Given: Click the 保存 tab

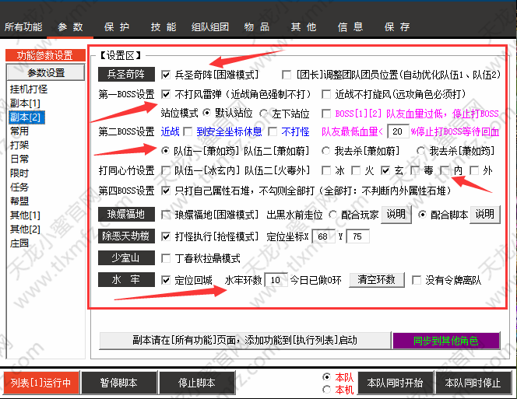Looking at the screenshot, I should coord(397,27).
